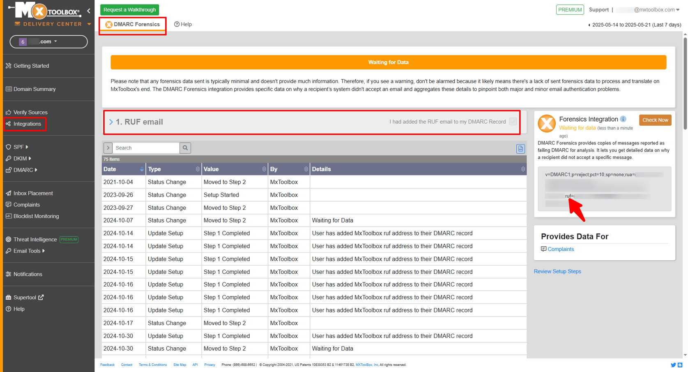
Task: Collapse the sidebar with the left chevron
Action: 89,11
